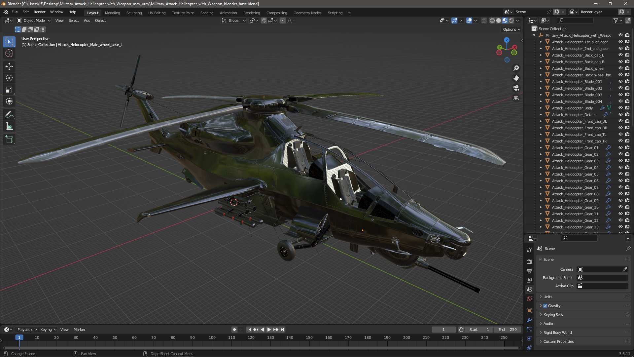Toggle render visibility for Attack_Helocopter_Gear_05

pyautogui.click(x=627, y=174)
